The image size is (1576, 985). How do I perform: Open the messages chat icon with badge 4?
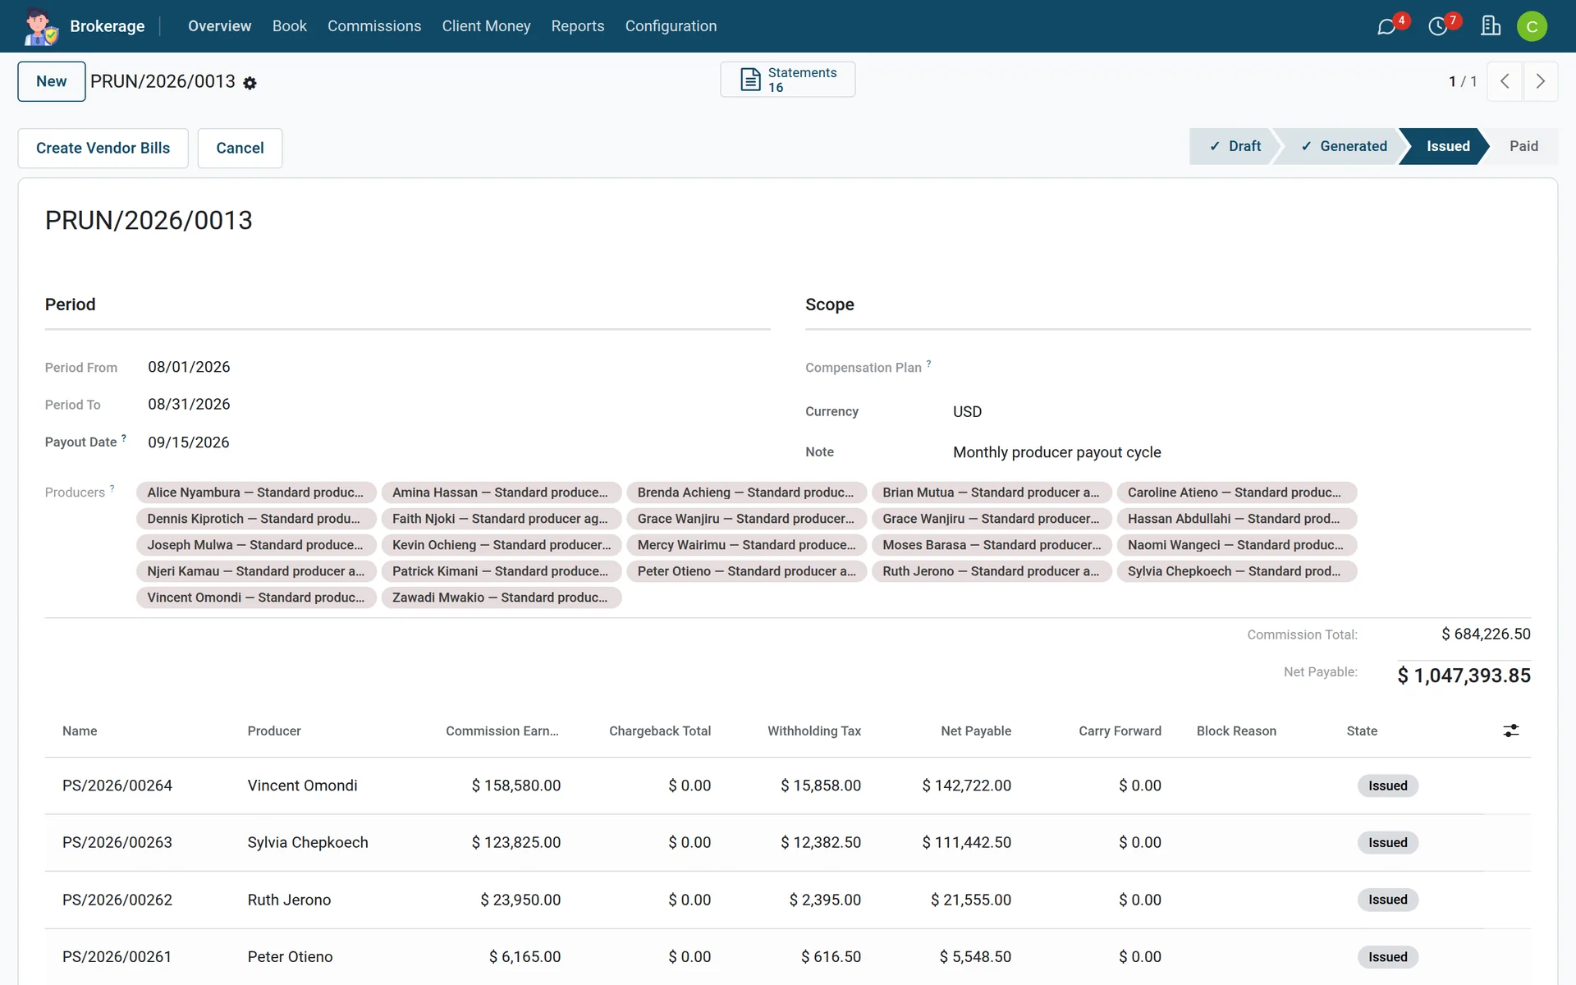[x=1387, y=26]
